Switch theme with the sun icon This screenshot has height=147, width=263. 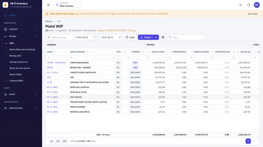point(240,5)
